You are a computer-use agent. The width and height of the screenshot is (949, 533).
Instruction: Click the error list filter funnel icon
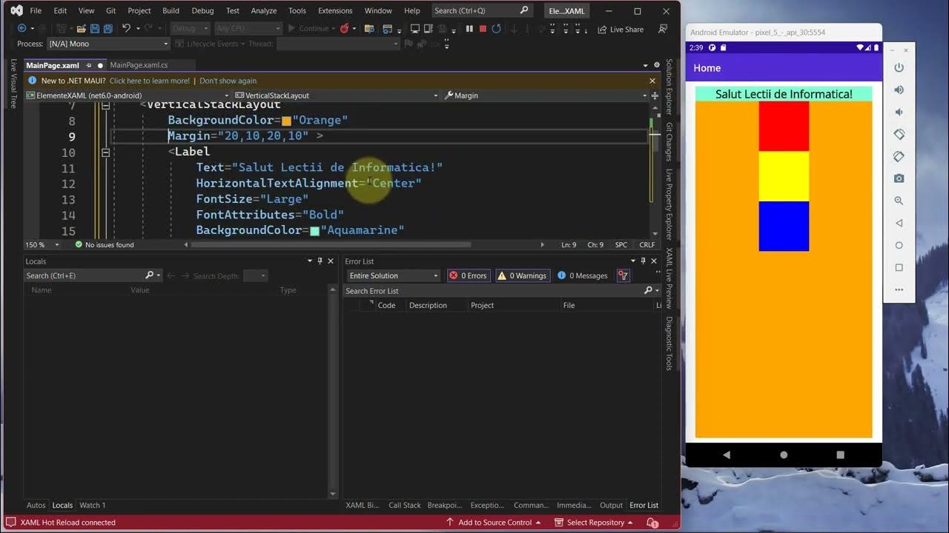tap(624, 275)
